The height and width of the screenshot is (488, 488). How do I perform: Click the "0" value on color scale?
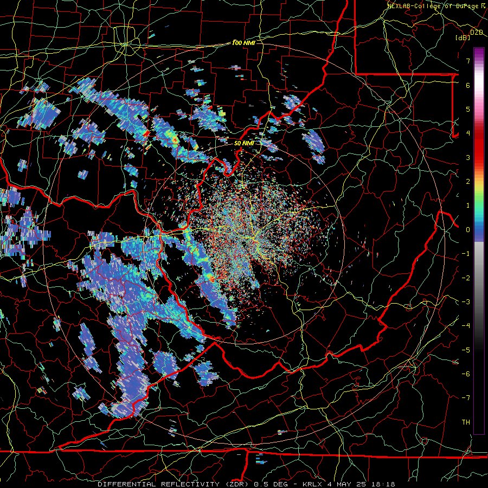pos(468,229)
